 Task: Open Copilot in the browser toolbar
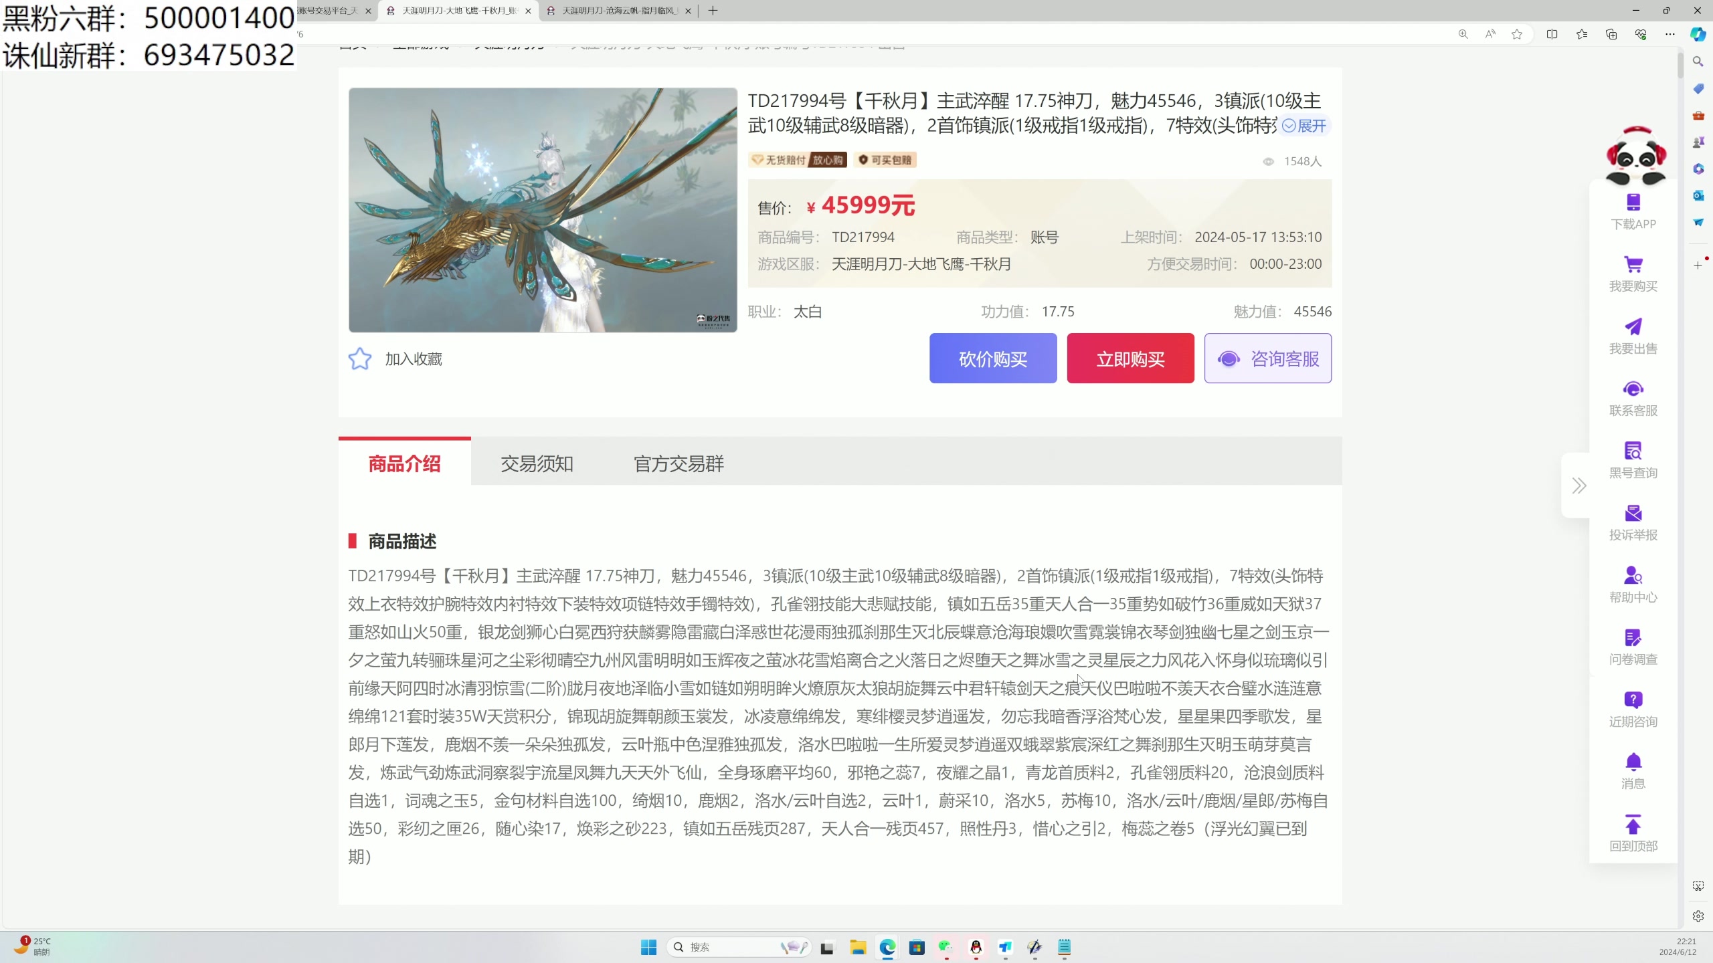pyautogui.click(x=1698, y=34)
